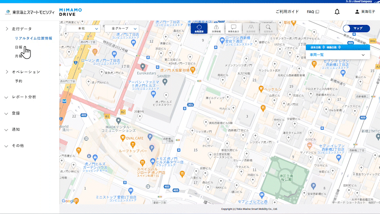This screenshot has height=214, width=380.
Task: Click the ADKデジタル・コミュニケーションズ pin
Action: 118,120
